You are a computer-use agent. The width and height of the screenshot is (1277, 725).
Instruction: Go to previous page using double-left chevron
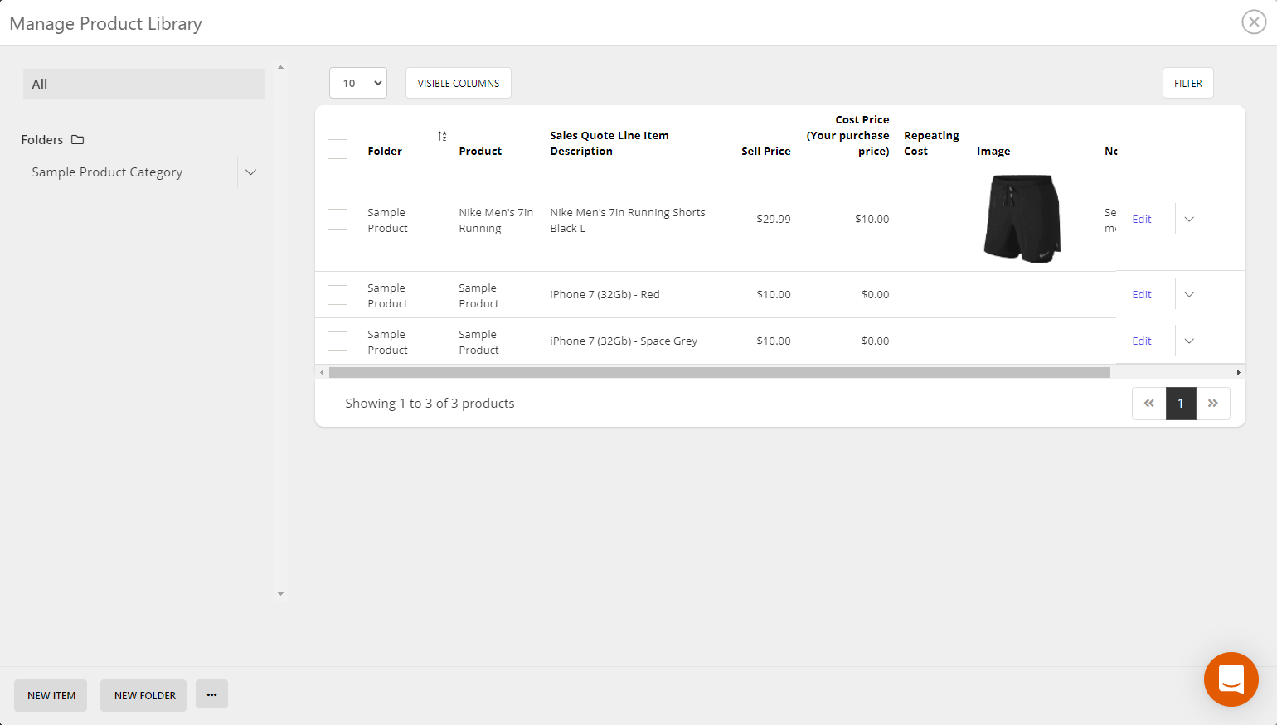point(1148,404)
